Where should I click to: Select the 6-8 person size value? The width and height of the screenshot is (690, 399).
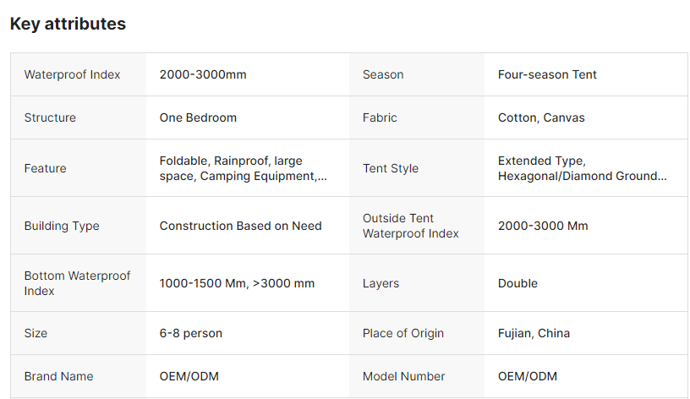[191, 333]
